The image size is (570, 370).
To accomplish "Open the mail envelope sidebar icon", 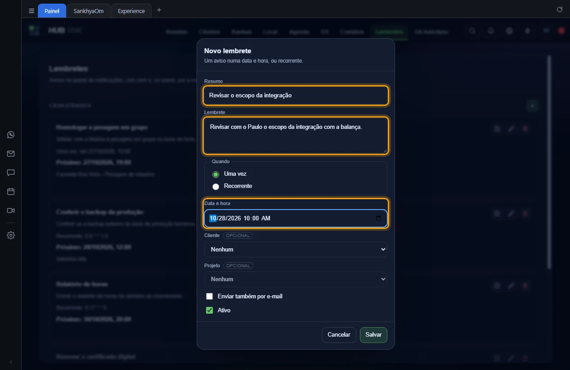I will click(x=11, y=154).
